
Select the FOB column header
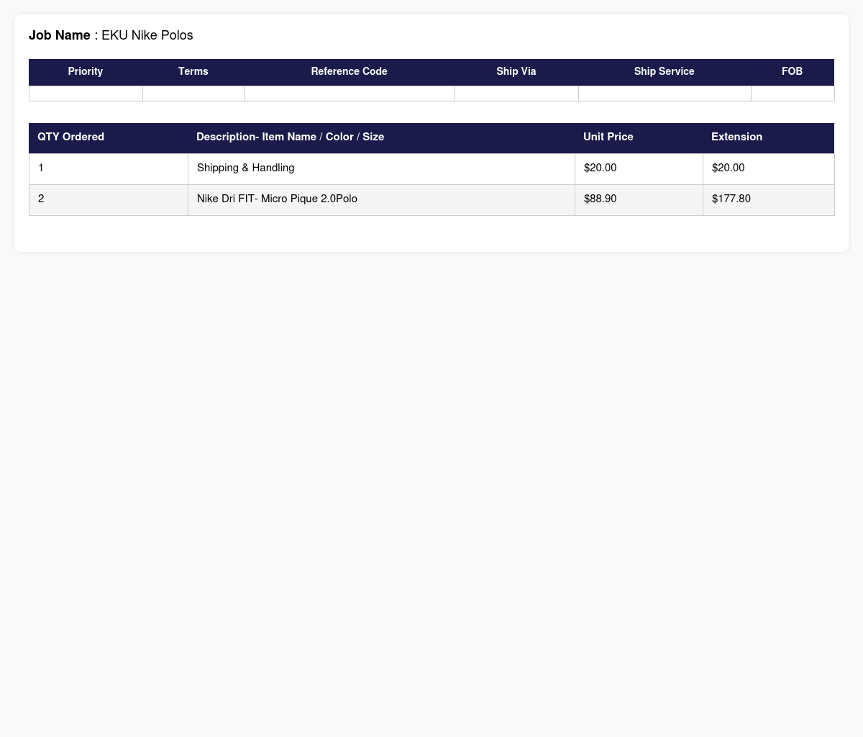click(x=793, y=72)
